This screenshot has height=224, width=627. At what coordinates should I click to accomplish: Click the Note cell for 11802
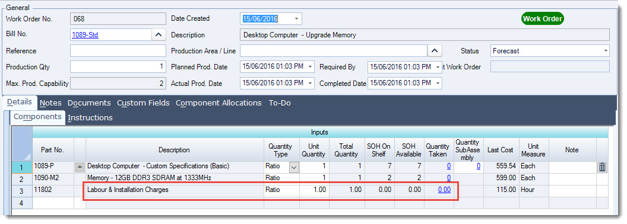(x=572, y=190)
